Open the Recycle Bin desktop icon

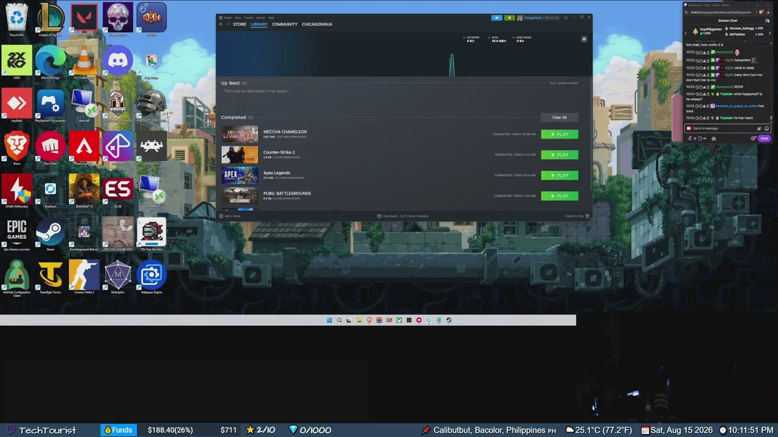[x=17, y=18]
